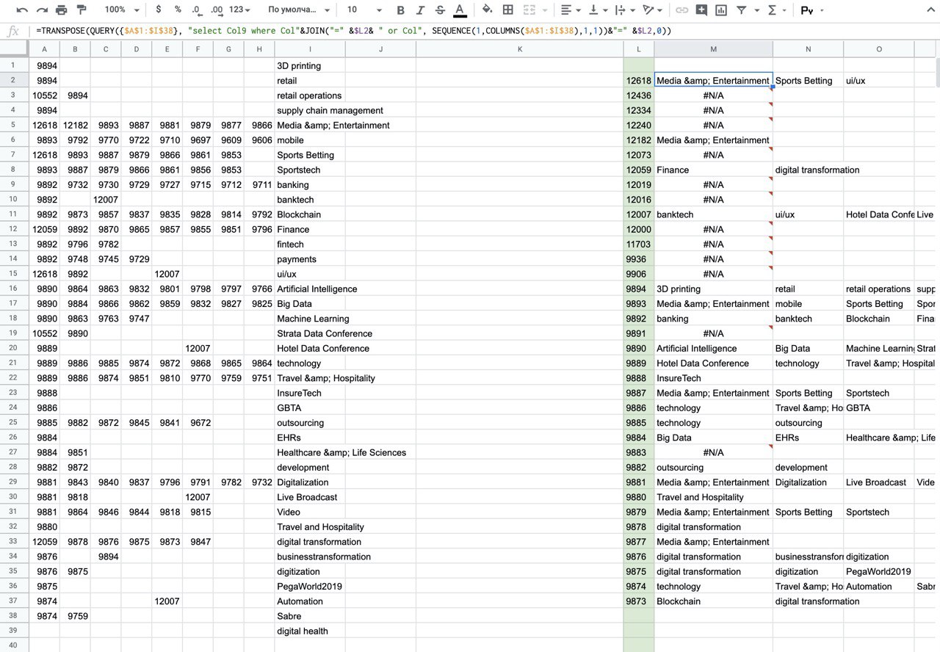This screenshot has width=940, height=652.
Task: Open the text wrapping dropdown
Action: pyautogui.click(x=625, y=10)
